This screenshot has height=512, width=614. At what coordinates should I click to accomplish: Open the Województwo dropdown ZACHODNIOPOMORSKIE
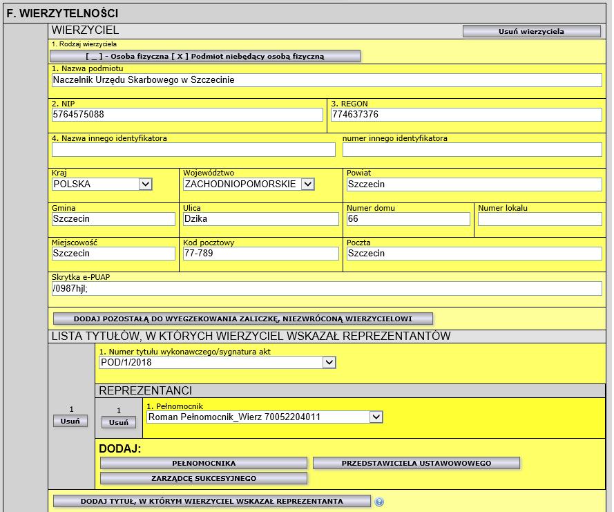[249, 184]
